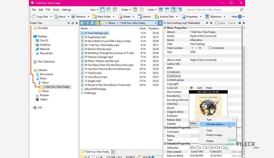
Task: Check the R attribute checkbox
Action: 217,148
